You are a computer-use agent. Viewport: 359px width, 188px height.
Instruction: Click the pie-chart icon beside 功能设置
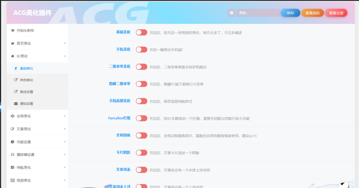coord(13,142)
